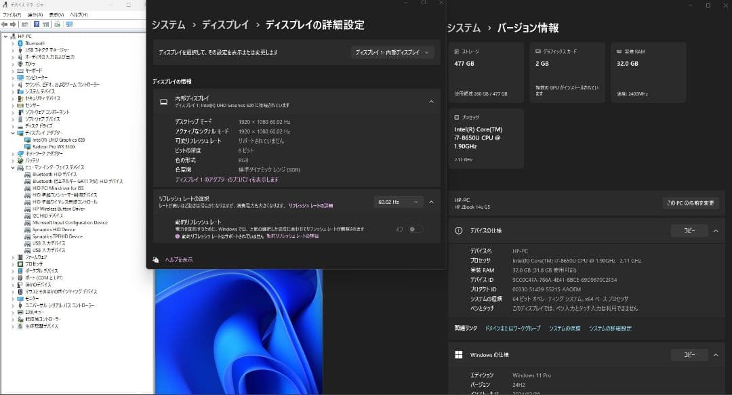Click the scan for hardware changes toolbar icon
732x395 pixels.
click(x=56, y=24)
